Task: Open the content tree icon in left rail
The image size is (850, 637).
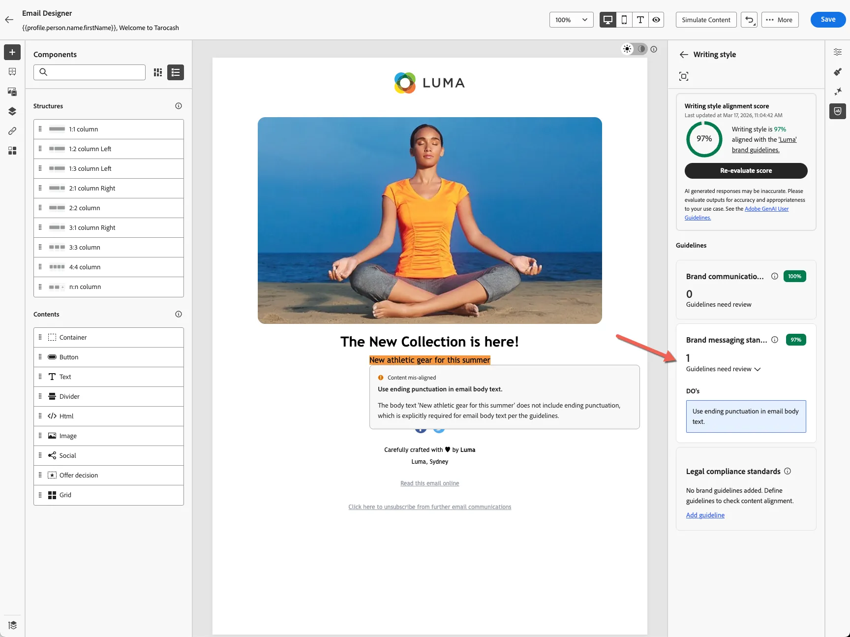Action: [12, 72]
